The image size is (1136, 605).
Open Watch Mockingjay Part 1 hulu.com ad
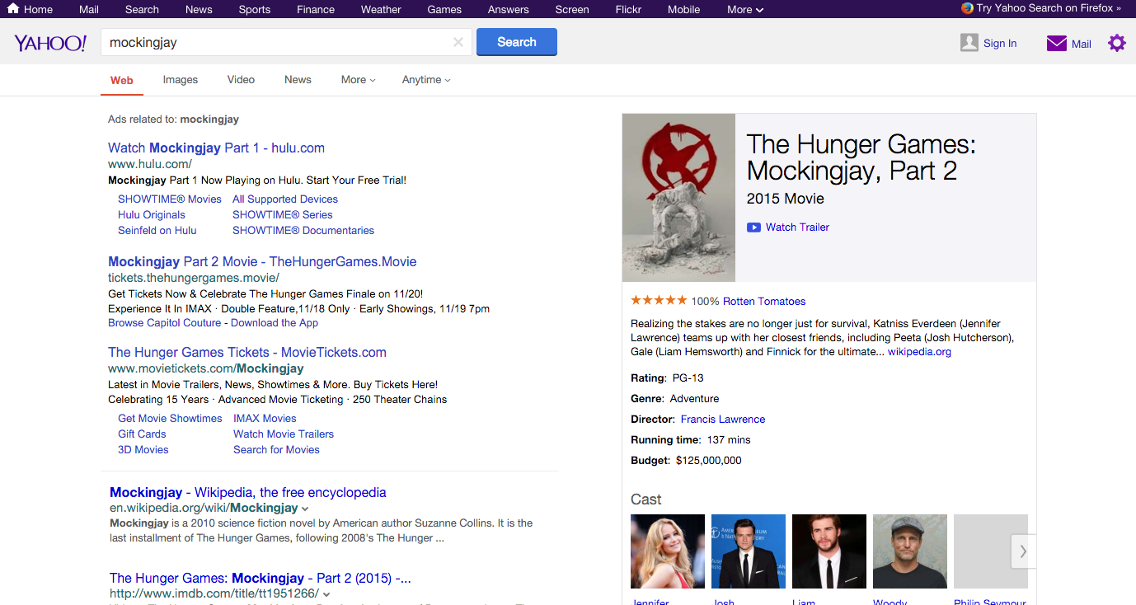(216, 148)
